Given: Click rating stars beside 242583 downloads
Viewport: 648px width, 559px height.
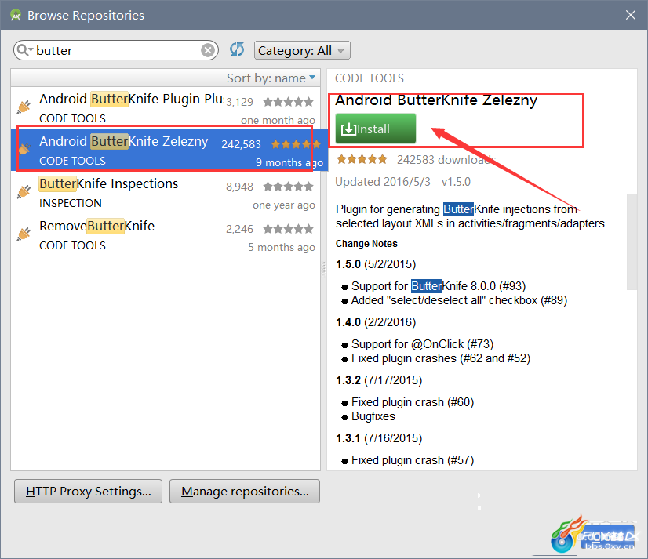Looking at the screenshot, I should pyautogui.click(x=362, y=159).
